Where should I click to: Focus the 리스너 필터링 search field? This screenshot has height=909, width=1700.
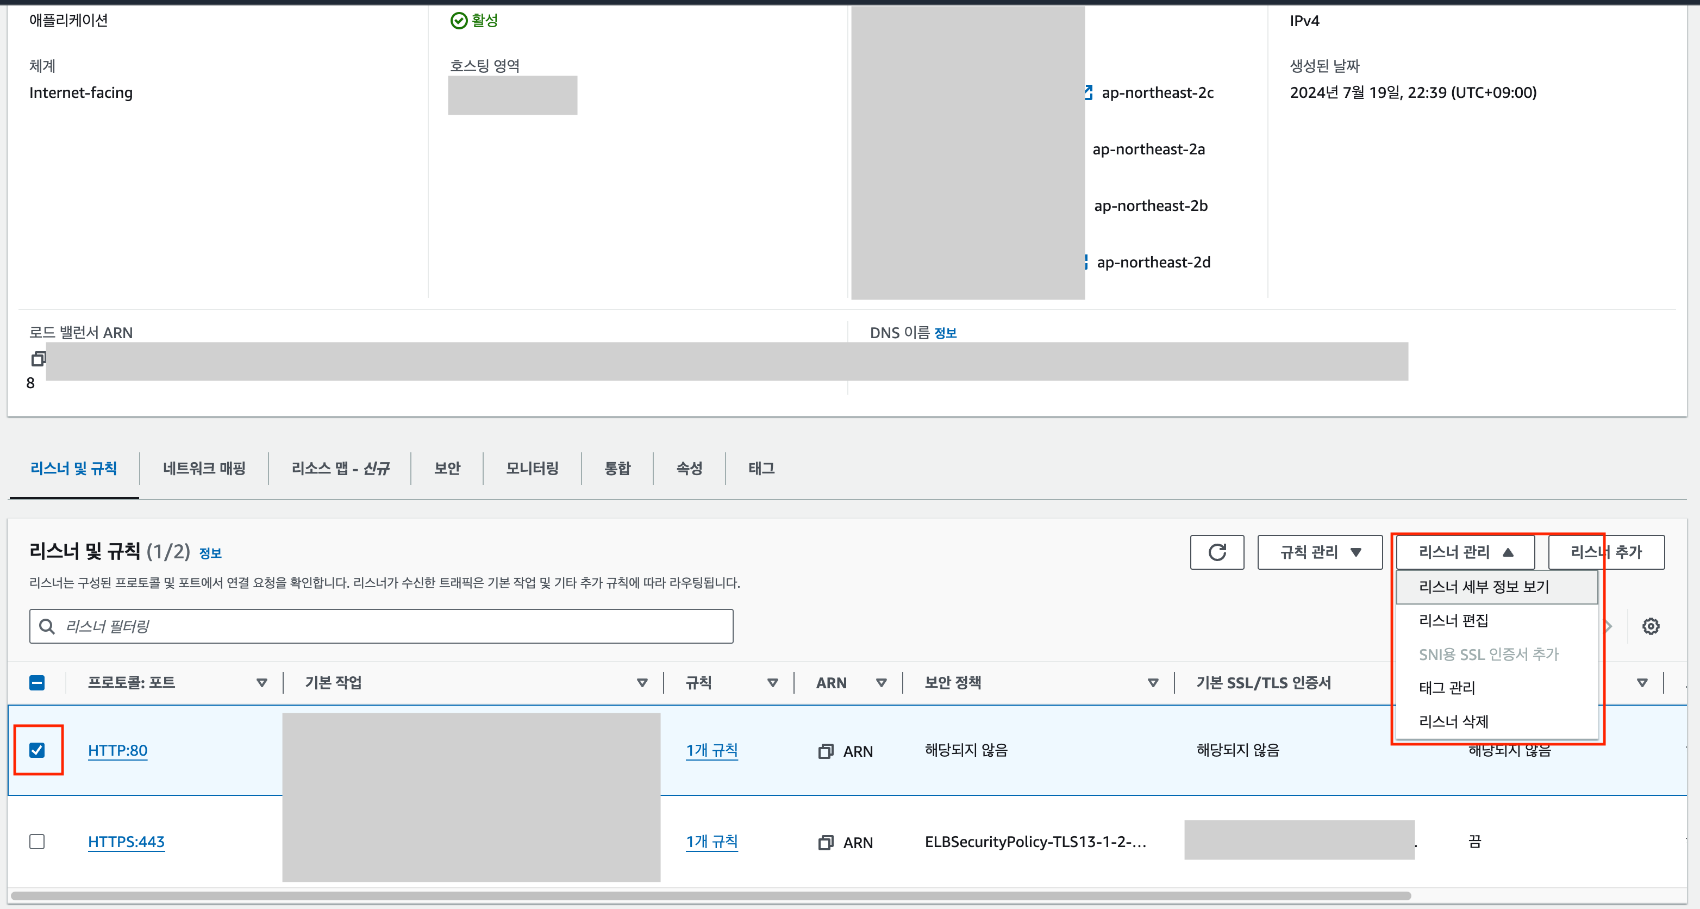[396, 626]
